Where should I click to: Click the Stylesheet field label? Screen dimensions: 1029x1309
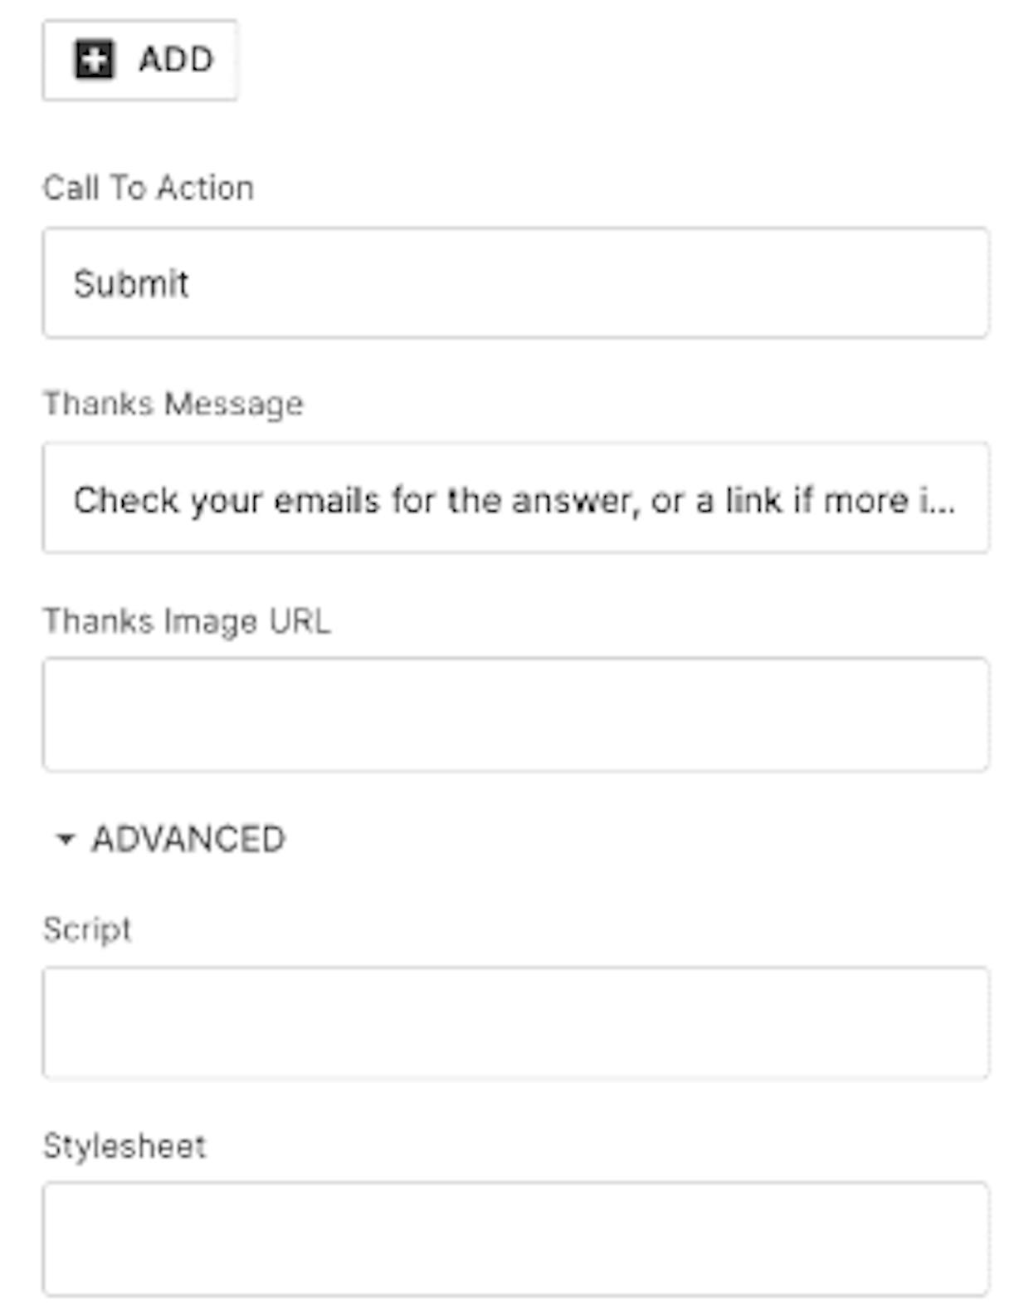124,1146
